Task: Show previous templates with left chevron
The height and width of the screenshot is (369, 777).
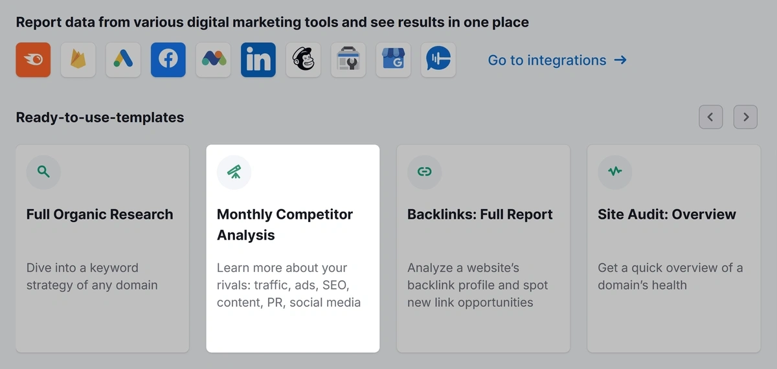Action: pos(711,117)
